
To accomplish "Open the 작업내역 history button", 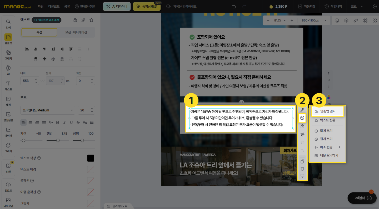I will (x=333, y=6).
